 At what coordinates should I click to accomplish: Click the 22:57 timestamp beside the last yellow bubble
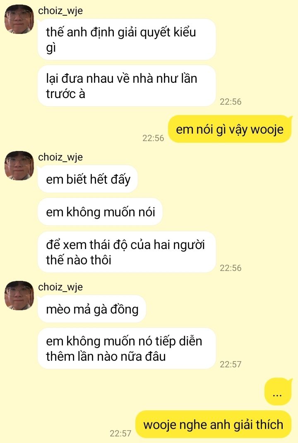(x=120, y=433)
